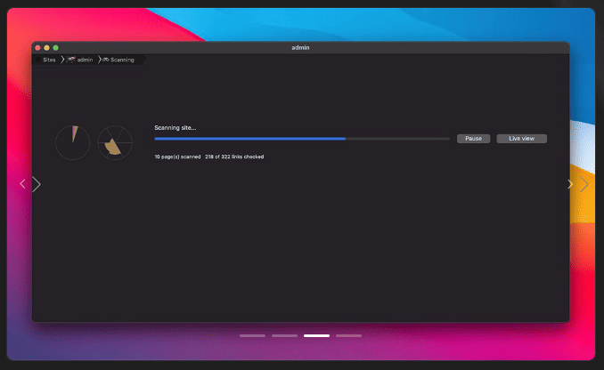This screenshot has width=604, height=370.
Task: Click "218 of 322 links checked" text
Action: [x=234, y=157]
